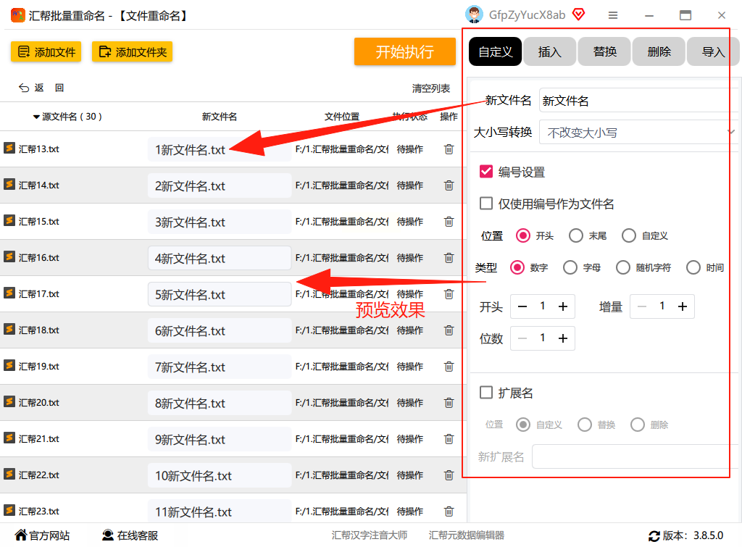Open the 插入 tab
Viewport: 742px width, 547px height.
(x=549, y=51)
